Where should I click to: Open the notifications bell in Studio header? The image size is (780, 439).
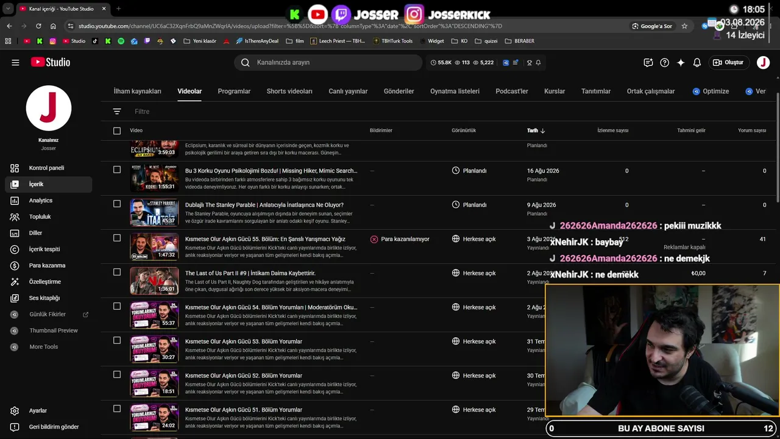tap(697, 62)
